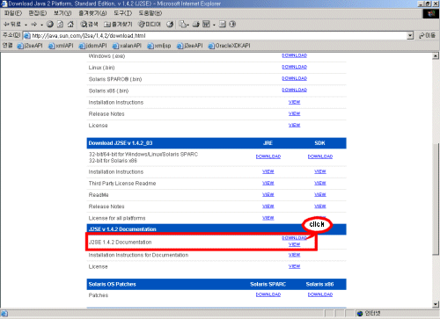Click the 'Solaris OS Patches' header text
Image resolution: width=440 pixels, height=319 pixels.
113,285
